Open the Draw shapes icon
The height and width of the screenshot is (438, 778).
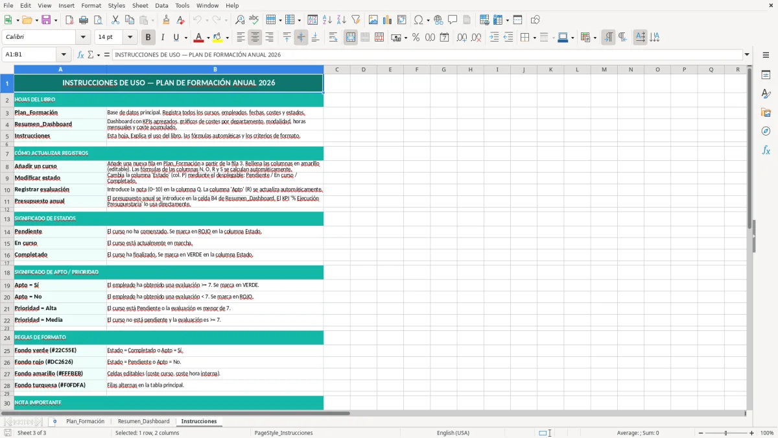tap(536, 20)
